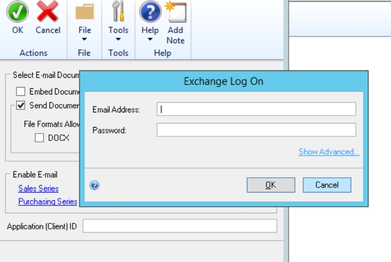Open the Purchasing Series link
This screenshot has height=262, width=391.
pyautogui.click(x=48, y=202)
